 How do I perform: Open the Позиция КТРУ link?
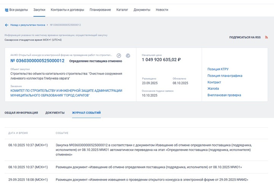(218, 69)
